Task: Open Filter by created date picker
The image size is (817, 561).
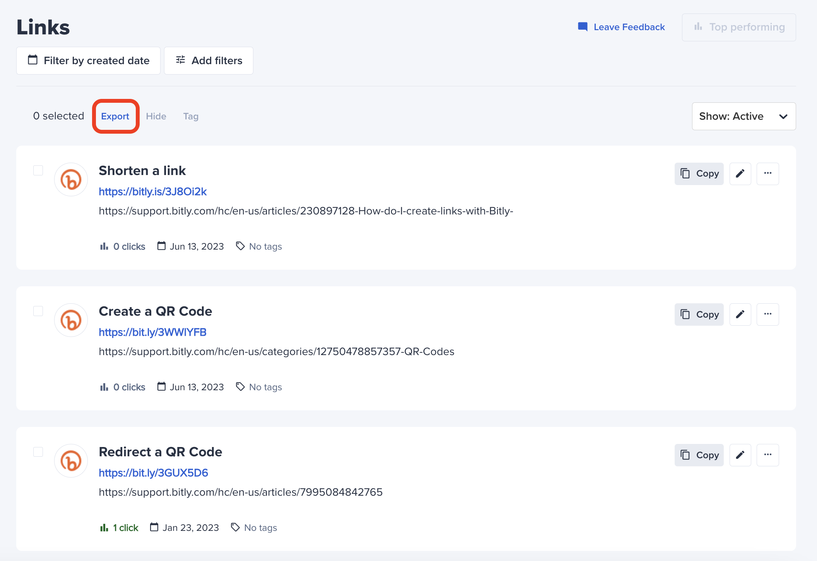Action: (x=88, y=61)
